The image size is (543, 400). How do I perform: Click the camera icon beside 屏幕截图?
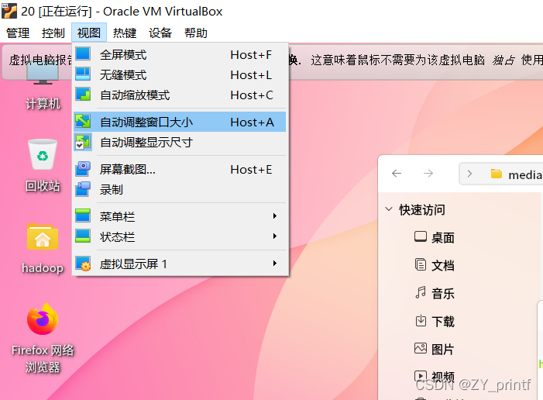pos(83,169)
